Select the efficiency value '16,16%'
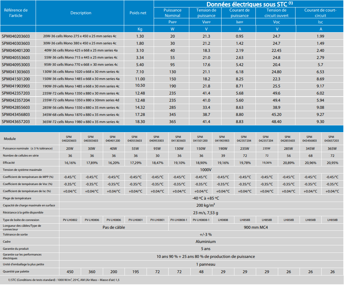Screen dimensions: 344x285 point(70,163)
